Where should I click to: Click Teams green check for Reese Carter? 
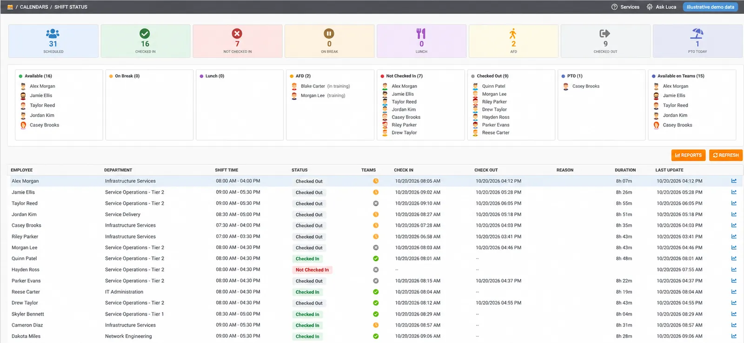[376, 292]
